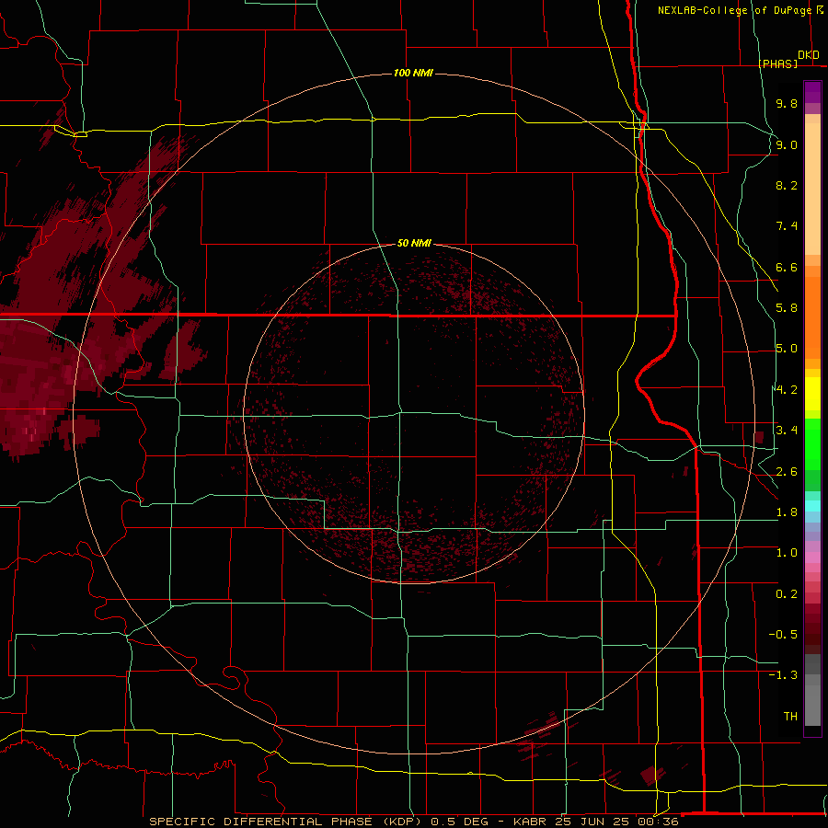
Task: Select the 1.0 color scale value
Action: click(x=787, y=553)
